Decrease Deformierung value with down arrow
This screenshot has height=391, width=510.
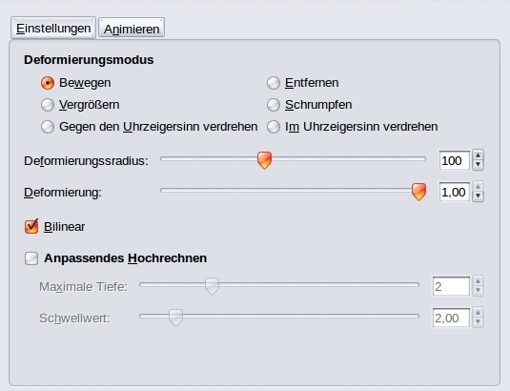click(478, 196)
